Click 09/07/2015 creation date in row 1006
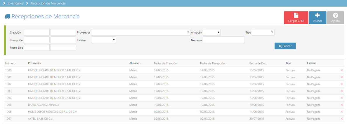347x126 pixels. [161, 112]
